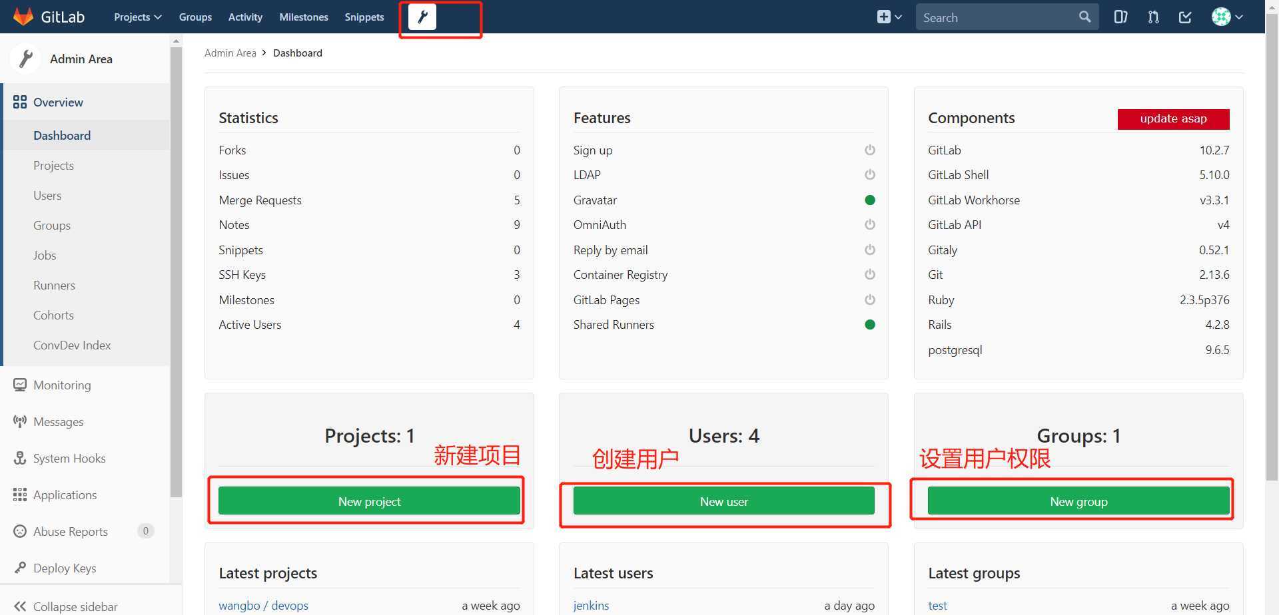Open the jenkins user link
This screenshot has height=615, width=1279.
pyautogui.click(x=591, y=605)
